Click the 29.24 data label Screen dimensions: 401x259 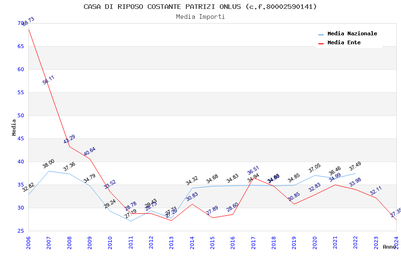tap(110, 204)
